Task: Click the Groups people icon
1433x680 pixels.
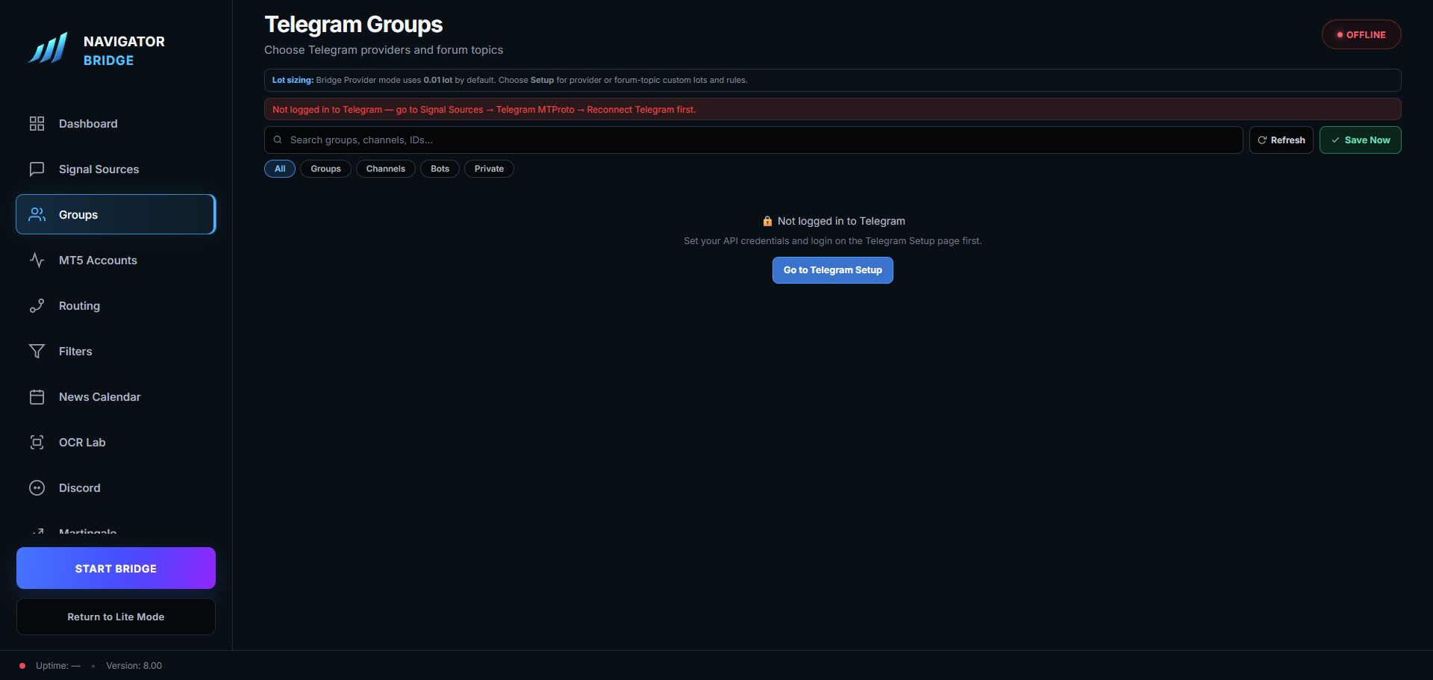Action: [37, 215]
